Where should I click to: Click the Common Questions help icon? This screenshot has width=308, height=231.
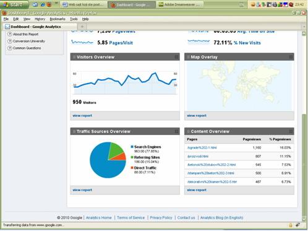point(10,48)
